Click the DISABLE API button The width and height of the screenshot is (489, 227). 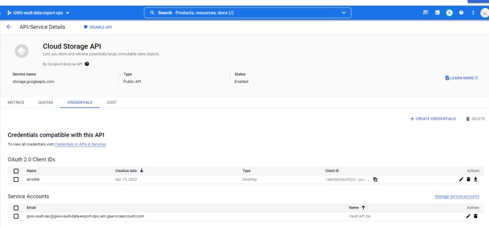(98, 27)
